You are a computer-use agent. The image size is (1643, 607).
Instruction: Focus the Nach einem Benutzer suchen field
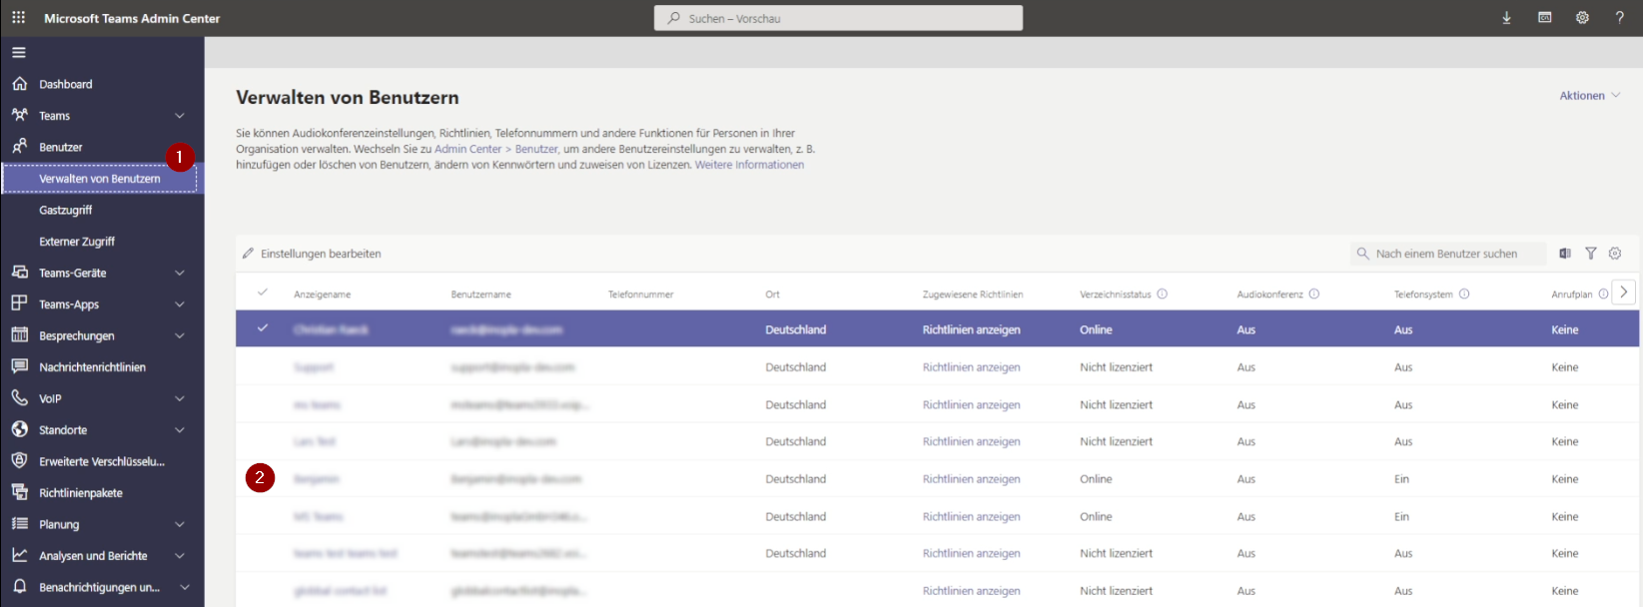1448,254
